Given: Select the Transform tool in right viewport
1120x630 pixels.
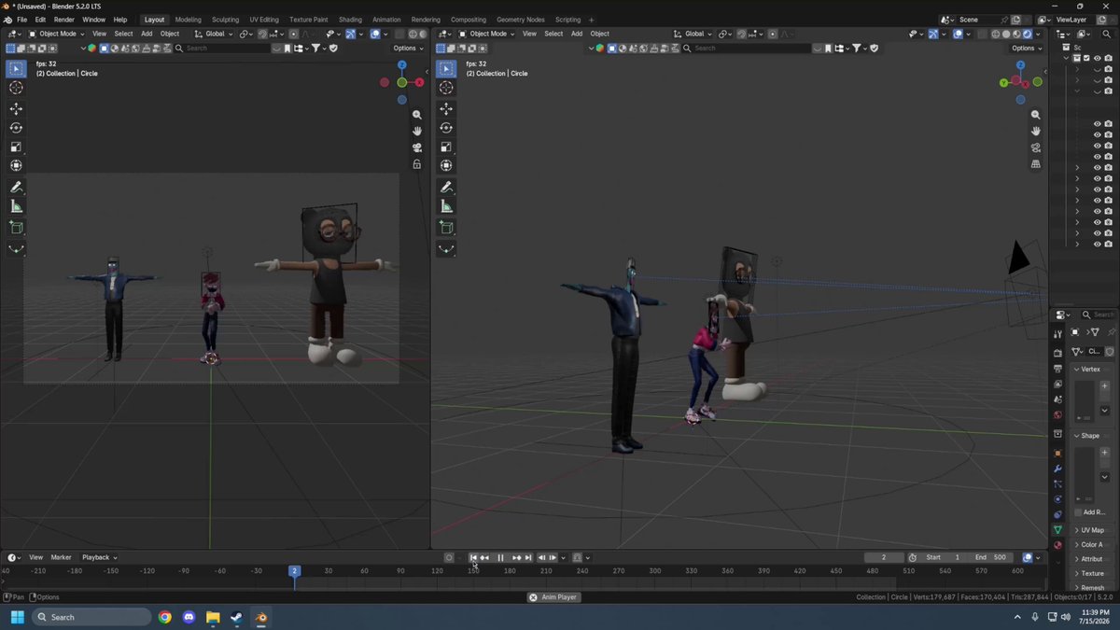Looking at the screenshot, I should pyautogui.click(x=446, y=166).
